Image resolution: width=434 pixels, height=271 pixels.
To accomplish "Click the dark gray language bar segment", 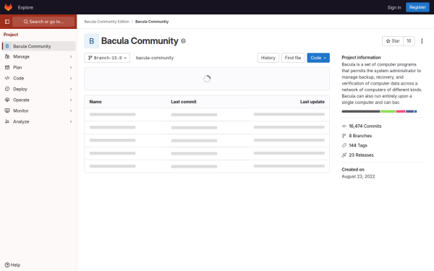I will 361,111.
